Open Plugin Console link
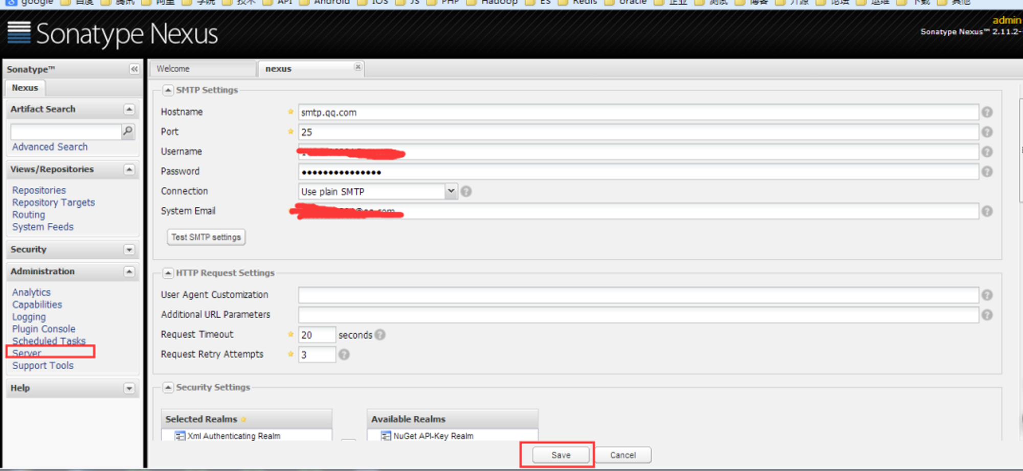The height and width of the screenshot is (471, 1023). 43,329
